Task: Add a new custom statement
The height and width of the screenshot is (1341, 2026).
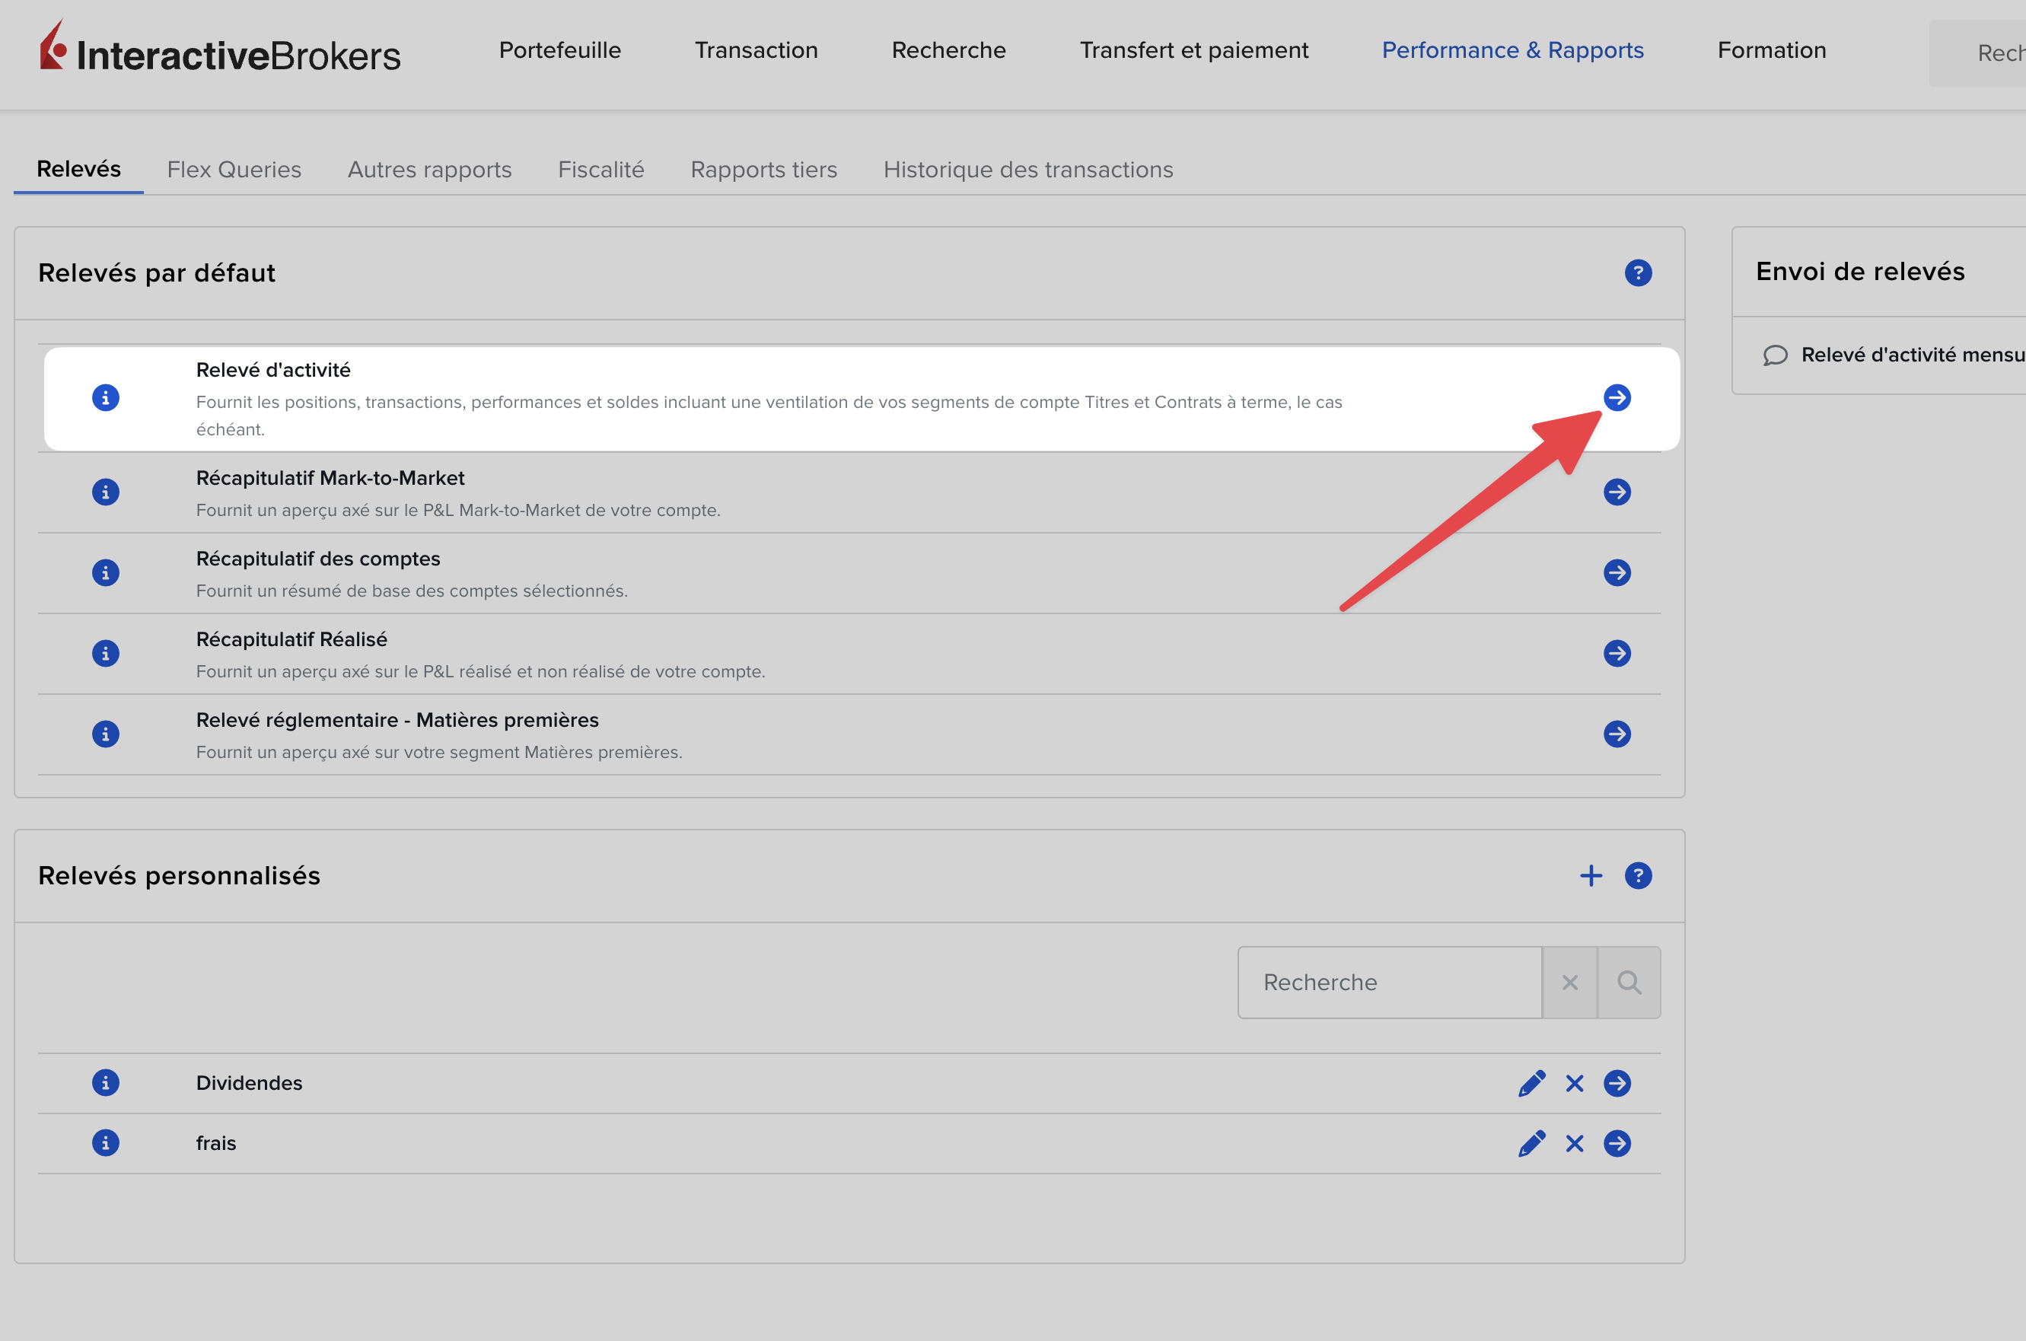Action: tap(1590, 875)
